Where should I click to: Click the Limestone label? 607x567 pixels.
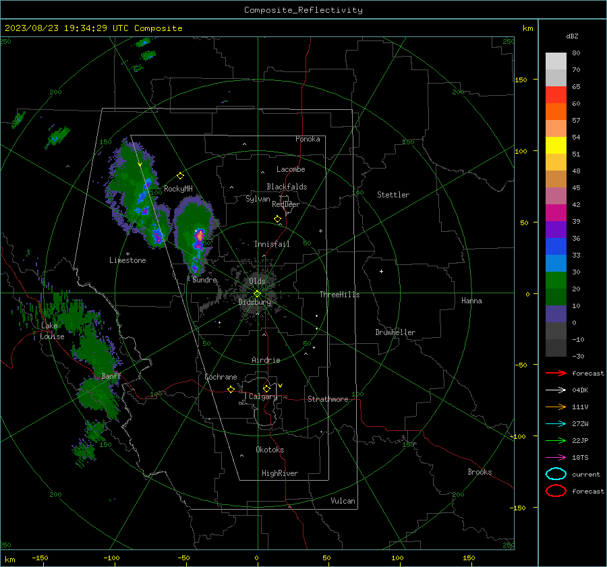click(x=127, y=260)
